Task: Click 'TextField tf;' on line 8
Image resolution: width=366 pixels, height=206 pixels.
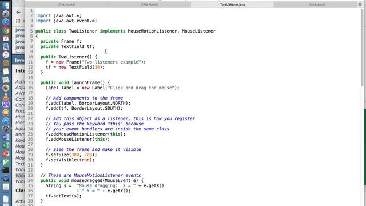Action: coord(78,46)
